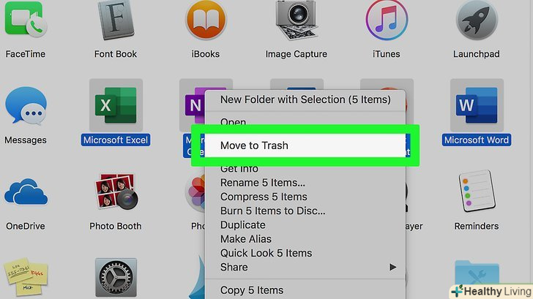The height and width of the screenshot is (299, 533).
Task: Click Duplicate in the context menu
Action: 243,225
